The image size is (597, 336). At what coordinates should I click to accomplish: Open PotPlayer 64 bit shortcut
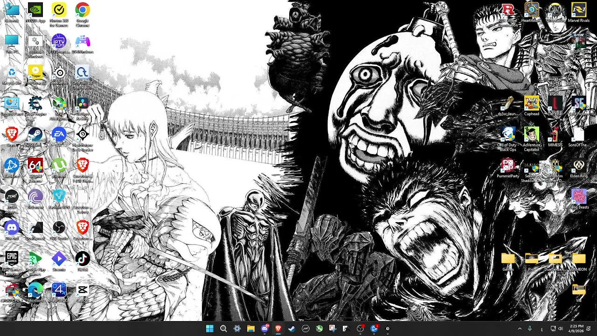click(x=35, y=77)
